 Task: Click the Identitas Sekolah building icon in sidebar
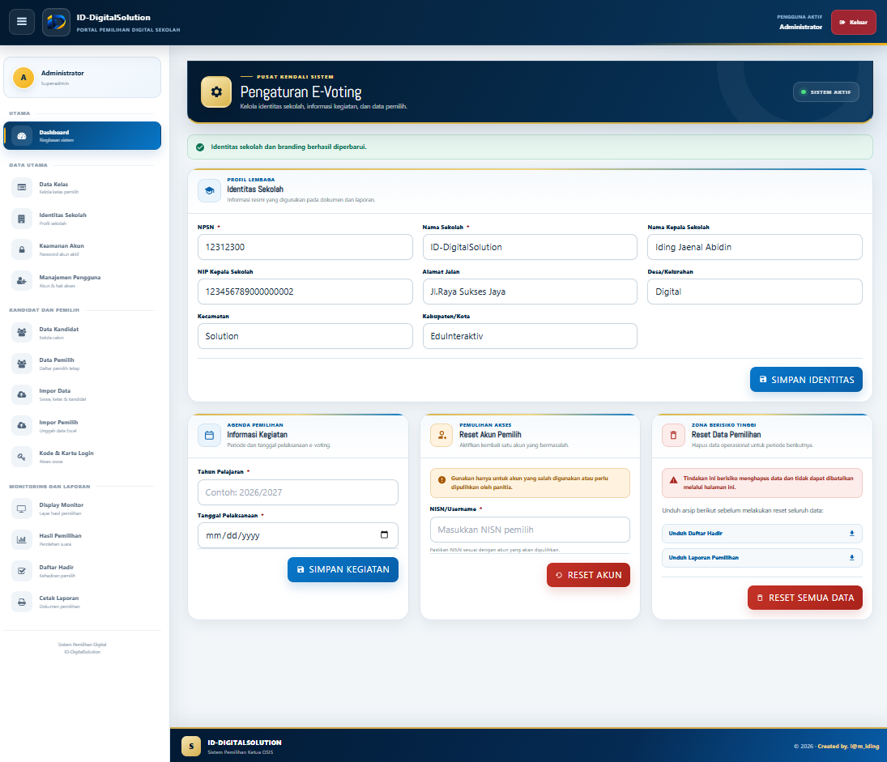click(x=22, y=219)
